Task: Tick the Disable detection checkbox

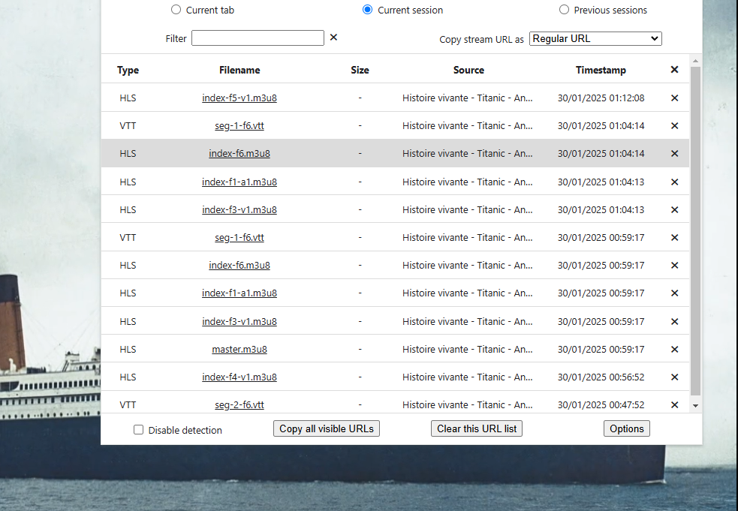Action: pyautogui.click(x=138, y=430)
